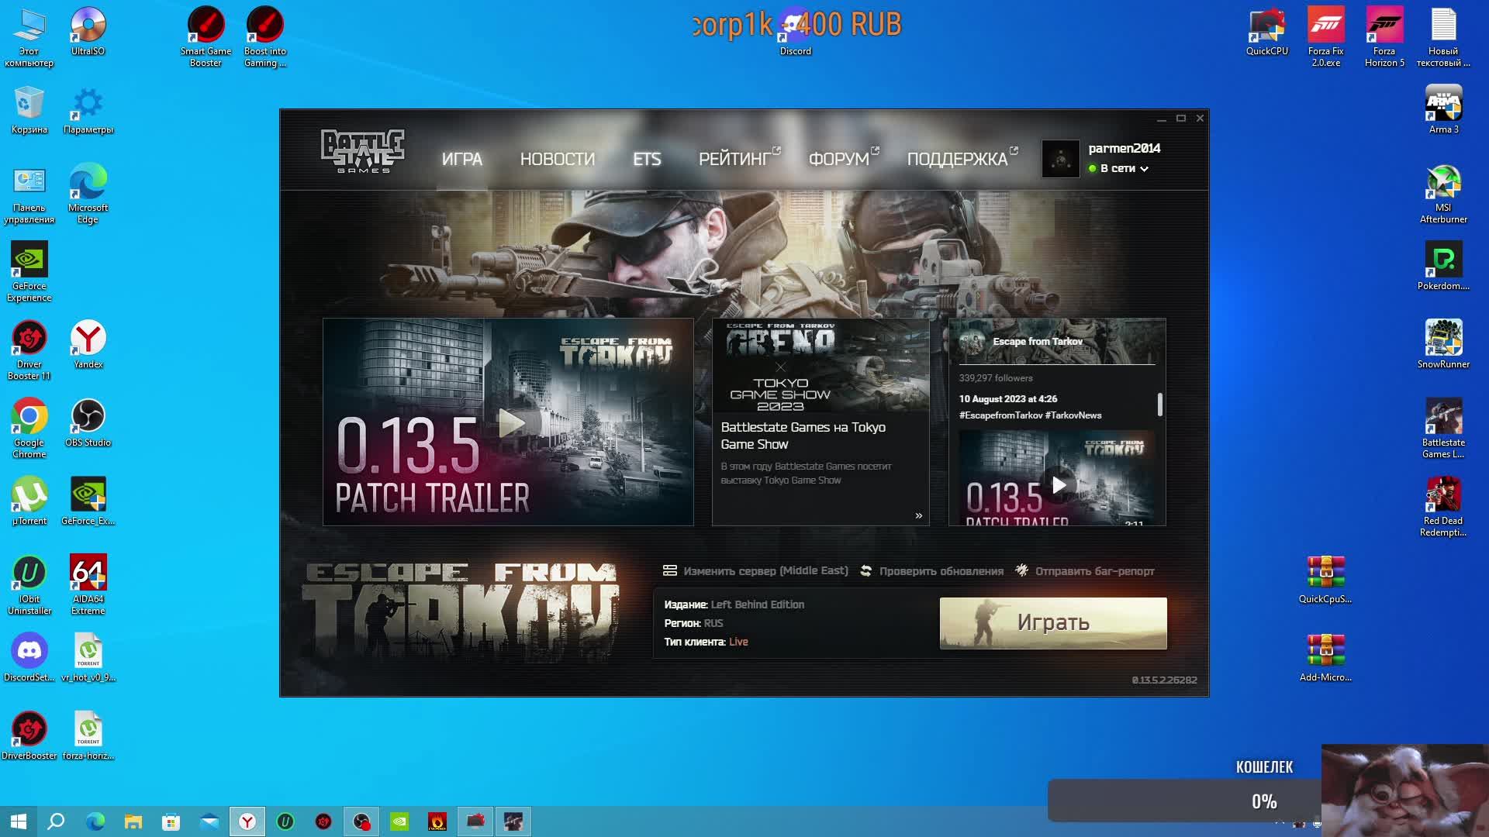Open the ПОДДЕРЖКА external link

[x=958, y=159]
